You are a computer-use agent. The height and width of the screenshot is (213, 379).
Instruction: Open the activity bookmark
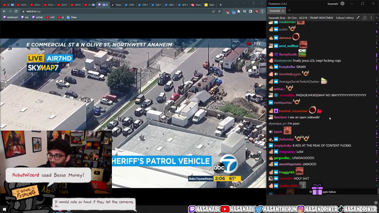point(37,17)
